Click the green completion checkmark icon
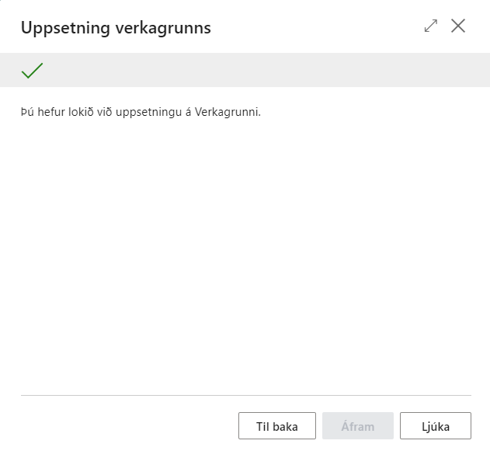 pos(32,71)
